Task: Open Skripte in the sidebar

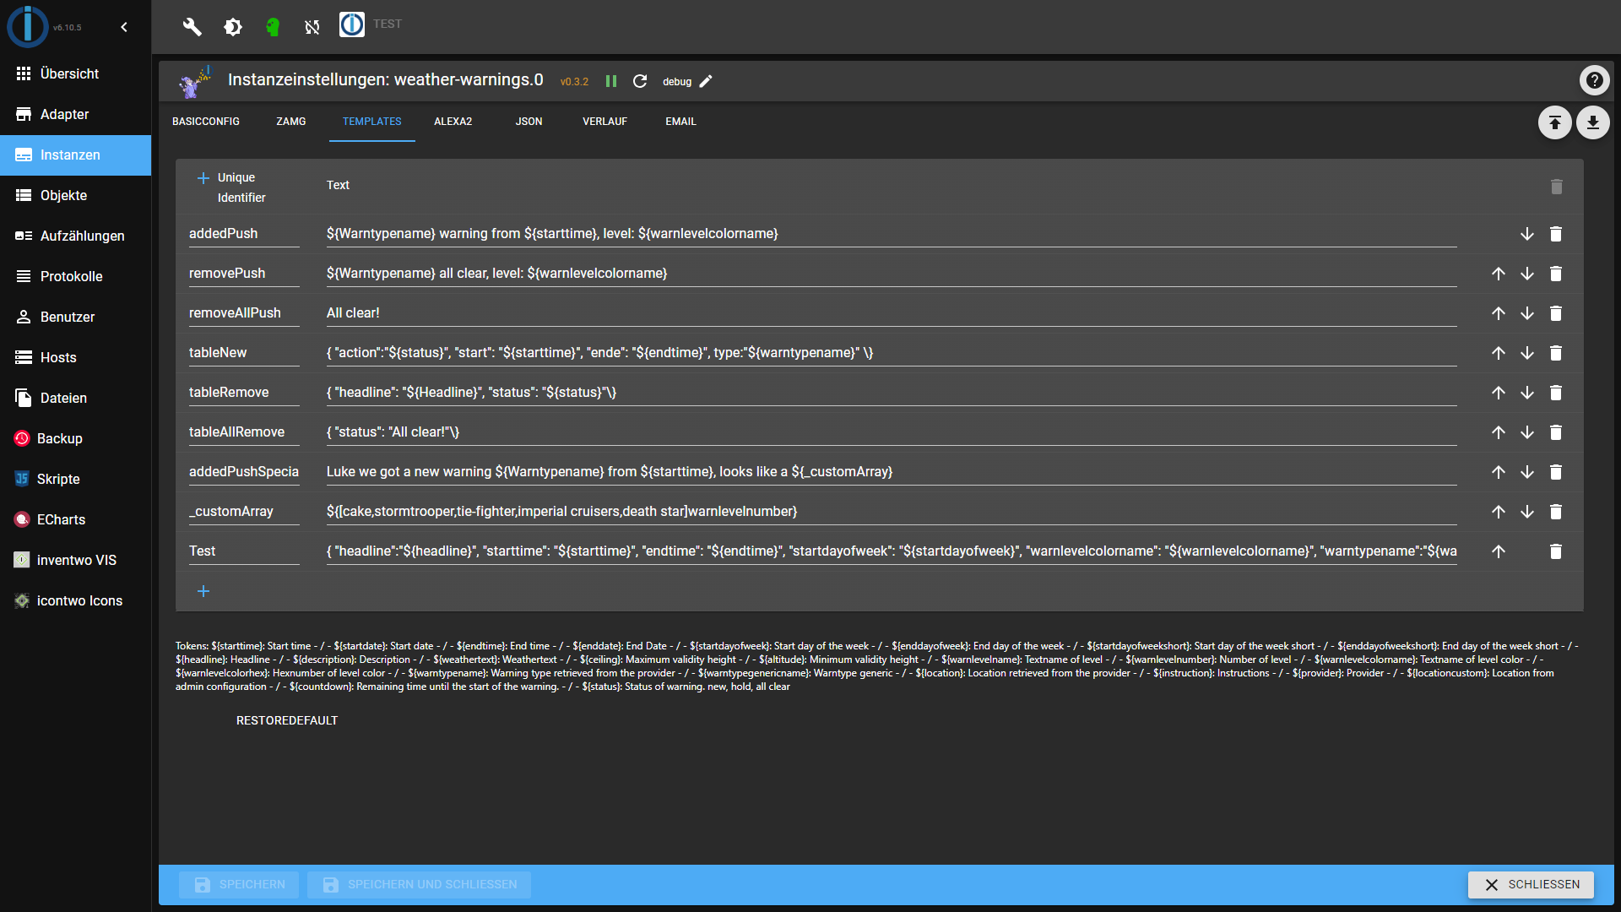Action: [76, 480]
